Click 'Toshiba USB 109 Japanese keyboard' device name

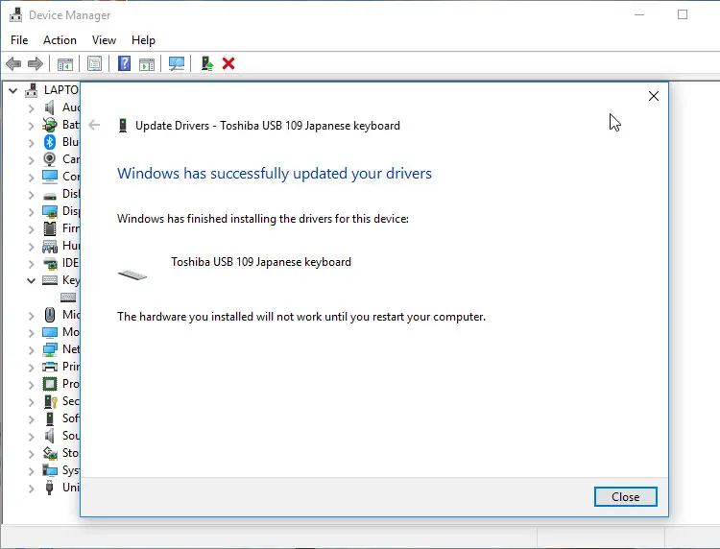[x=261, y=262]
